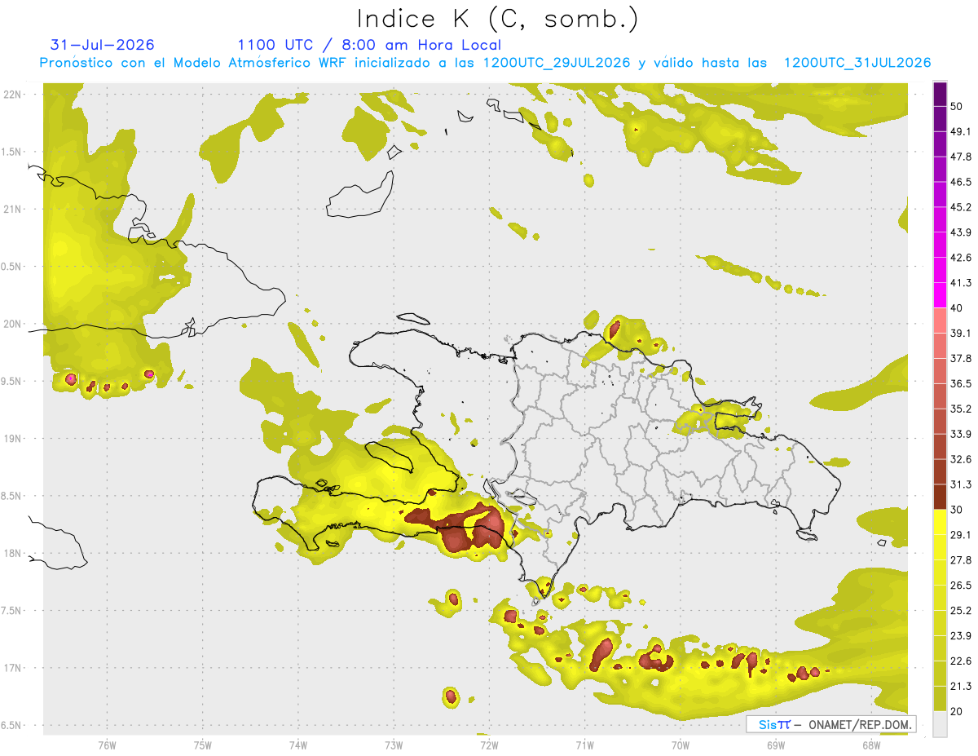Click the "21N" latitude label
The image size is (978, 756).
(x=14, y=209)
